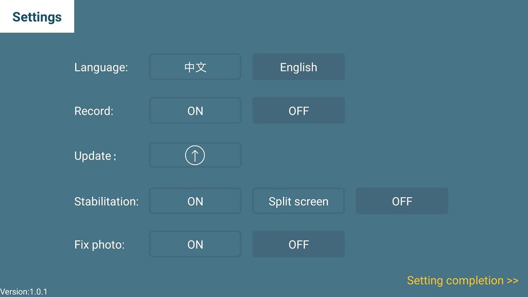Switch language to 中文
The image size is (528, 297).
195,67
